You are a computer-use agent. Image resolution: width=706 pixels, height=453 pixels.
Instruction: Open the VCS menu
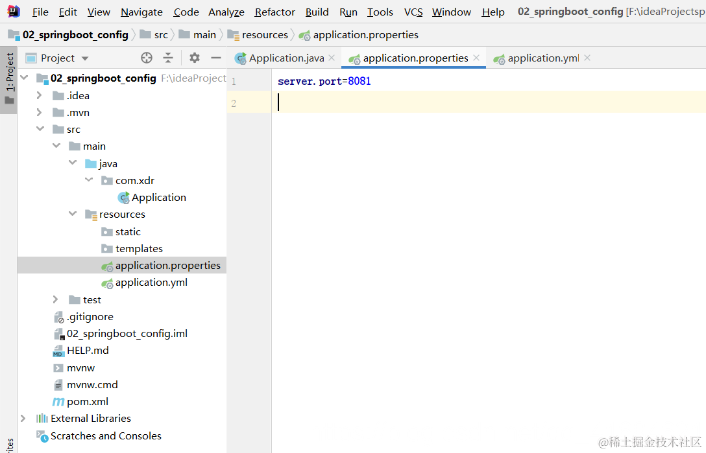tap(413, 12)
